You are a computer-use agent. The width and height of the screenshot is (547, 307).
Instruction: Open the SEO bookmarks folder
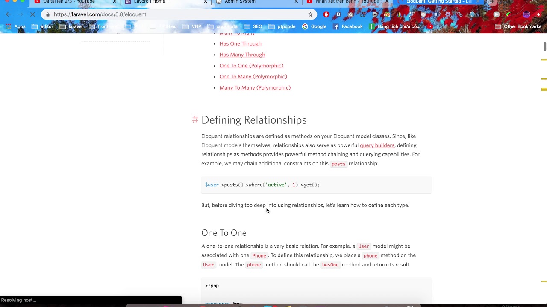tap(253, 26)
